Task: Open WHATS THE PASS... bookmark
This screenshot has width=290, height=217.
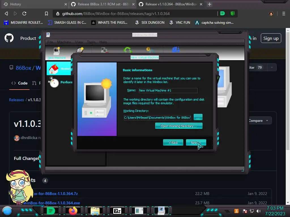Action: pyautogui.click(x=110, y=23)
